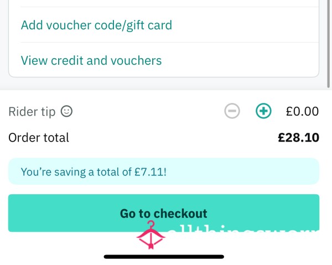Tap the black home indicator bar
Viewport: 332px width, 265px height.
coord(164,257)
